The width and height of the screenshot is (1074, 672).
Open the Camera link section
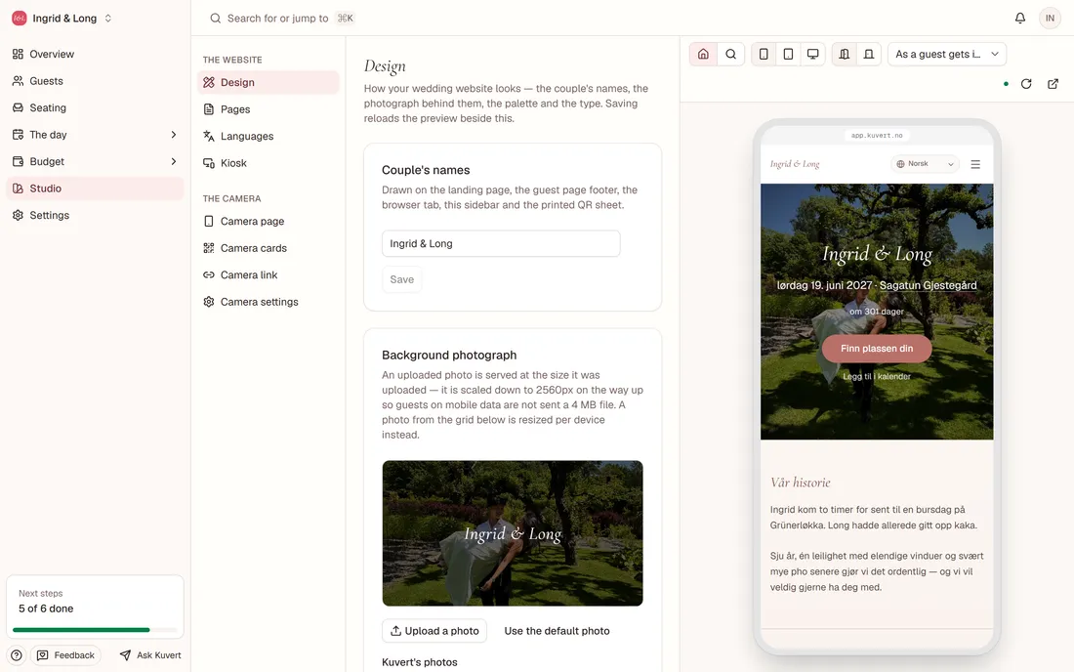point(268,274)
